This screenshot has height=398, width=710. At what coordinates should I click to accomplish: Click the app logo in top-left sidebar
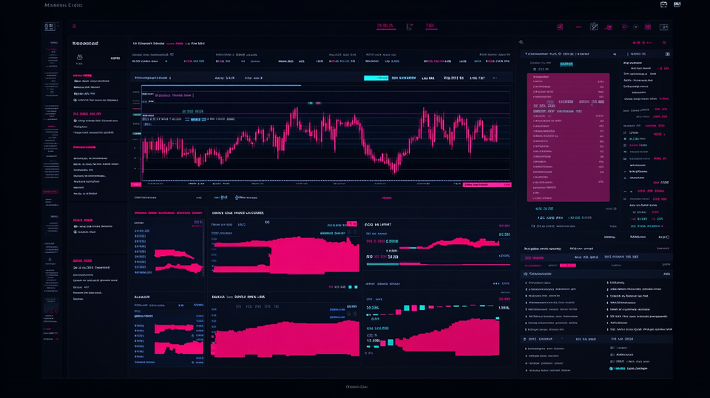50,27
